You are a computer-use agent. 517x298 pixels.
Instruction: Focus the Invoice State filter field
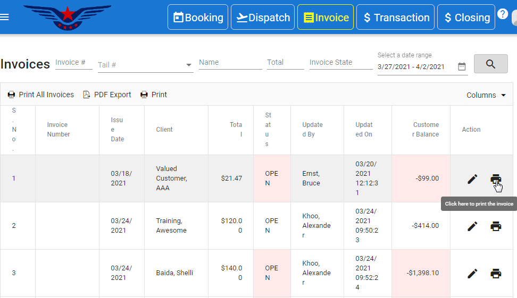point(341,63)
